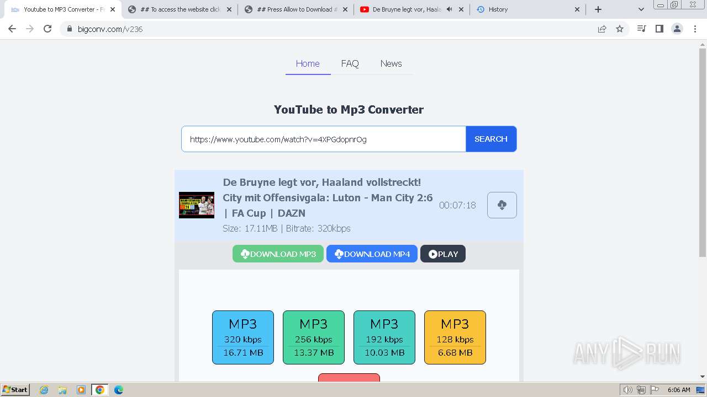707x397 pixels.
Task: Click the network tray icon
Action: (641, 390)
